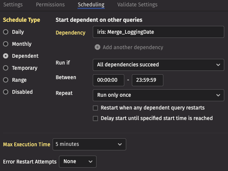
Task: Open the Max Execution Time dropdown
Action: [89, 144]
